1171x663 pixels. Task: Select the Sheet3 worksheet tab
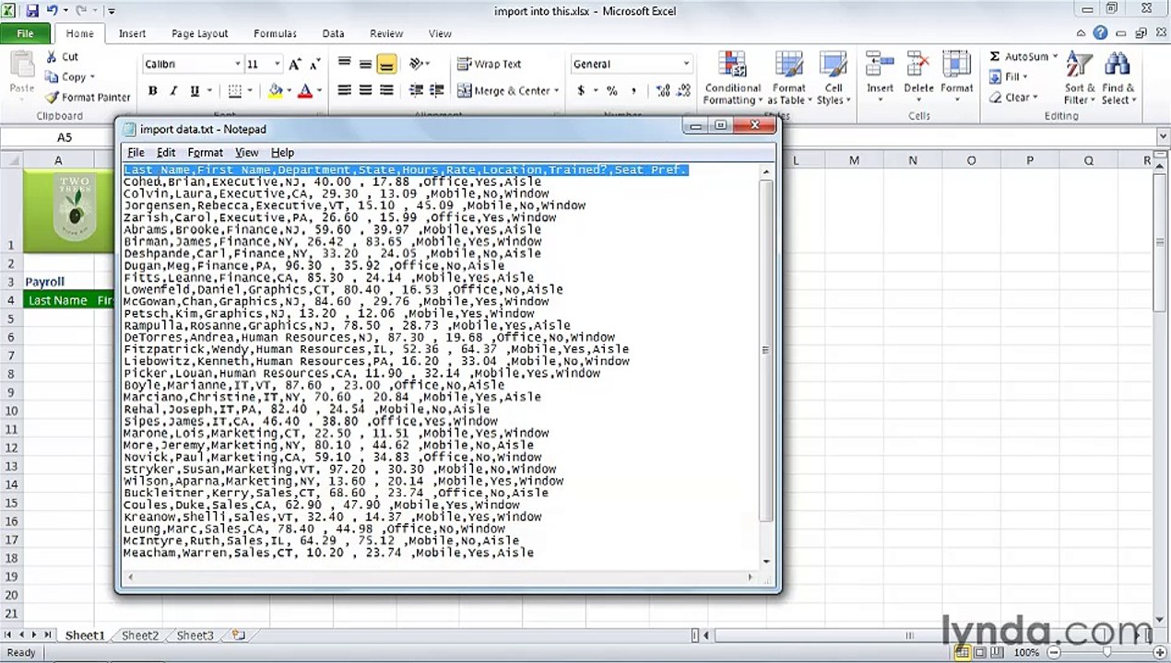click(x=195, y=635)
